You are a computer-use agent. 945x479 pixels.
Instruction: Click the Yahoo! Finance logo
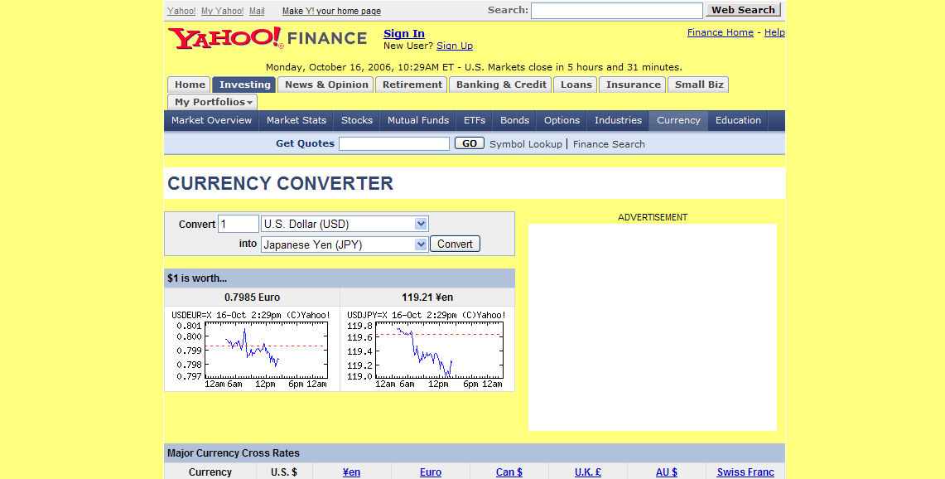pyautogui.click(x=268, y=38)
